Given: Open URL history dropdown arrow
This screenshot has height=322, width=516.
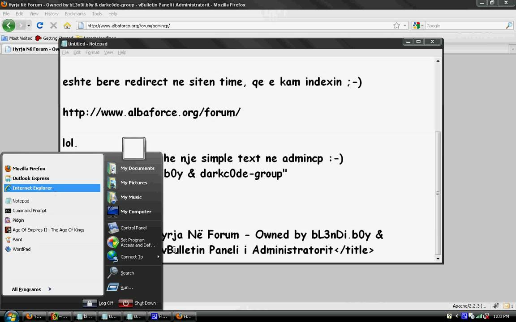Looking at the screenshot, I should pos(405,25).
